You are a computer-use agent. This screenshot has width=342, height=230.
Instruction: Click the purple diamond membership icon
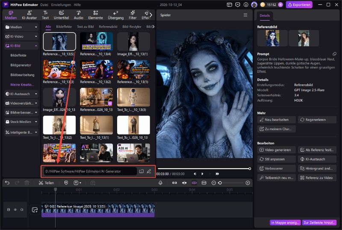pos(280,5)
